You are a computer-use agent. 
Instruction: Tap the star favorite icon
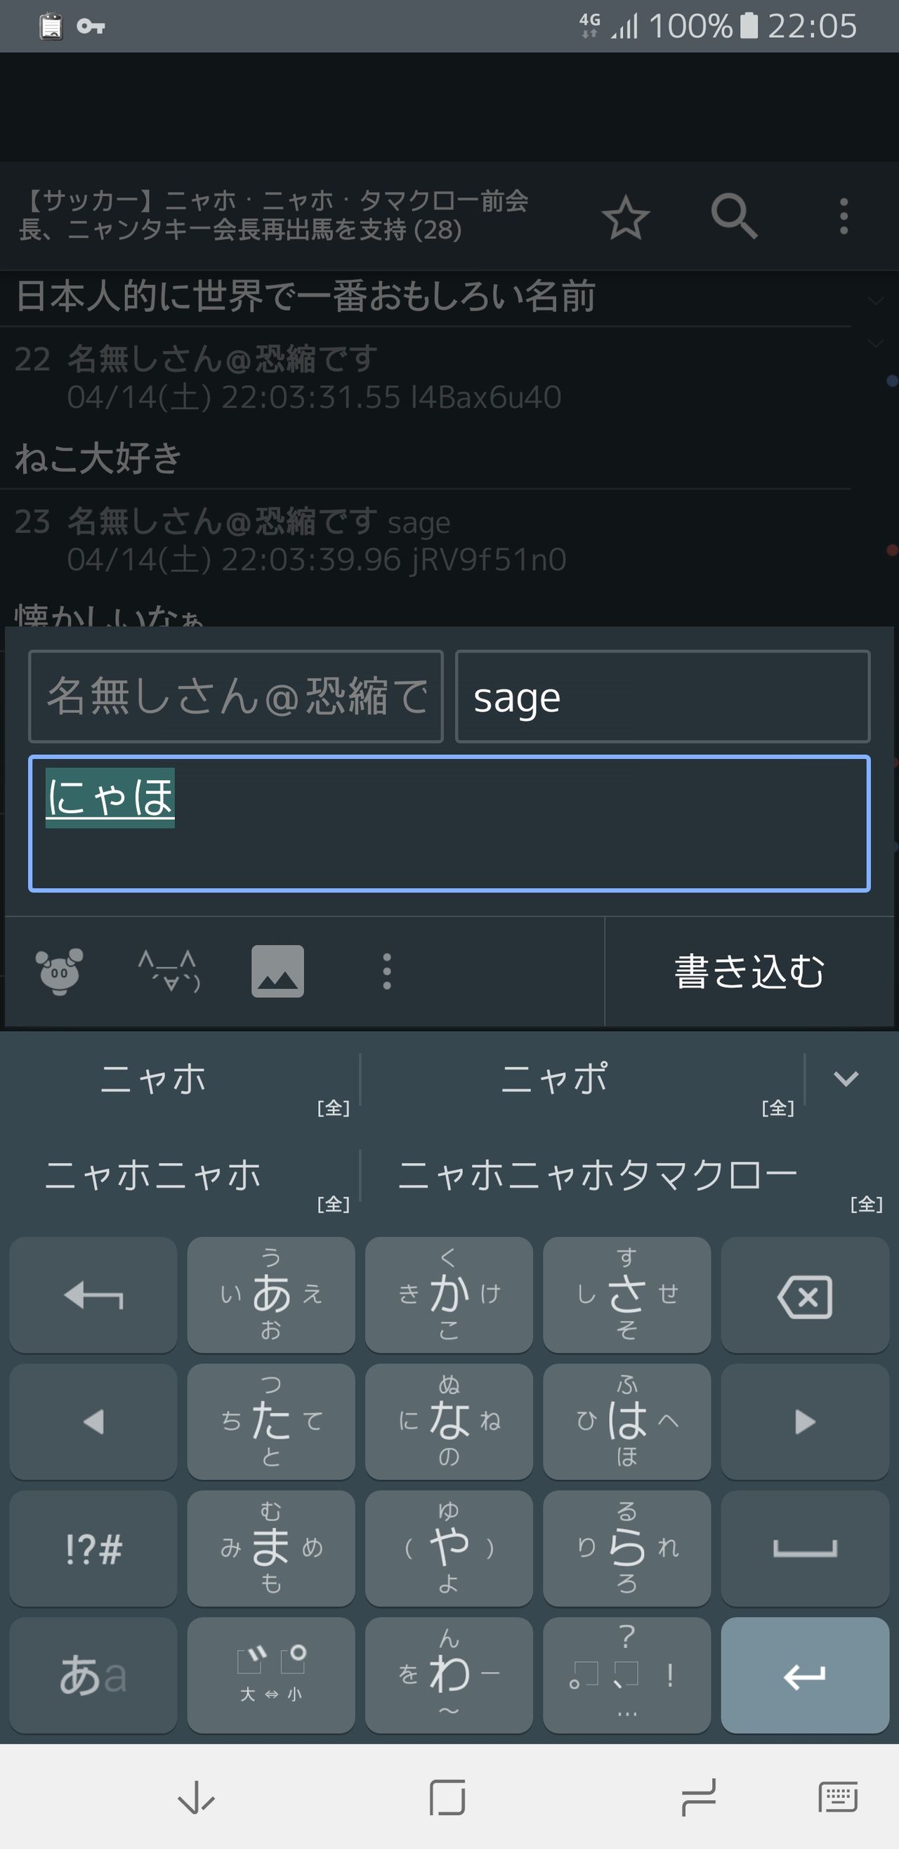coord(626,216)
